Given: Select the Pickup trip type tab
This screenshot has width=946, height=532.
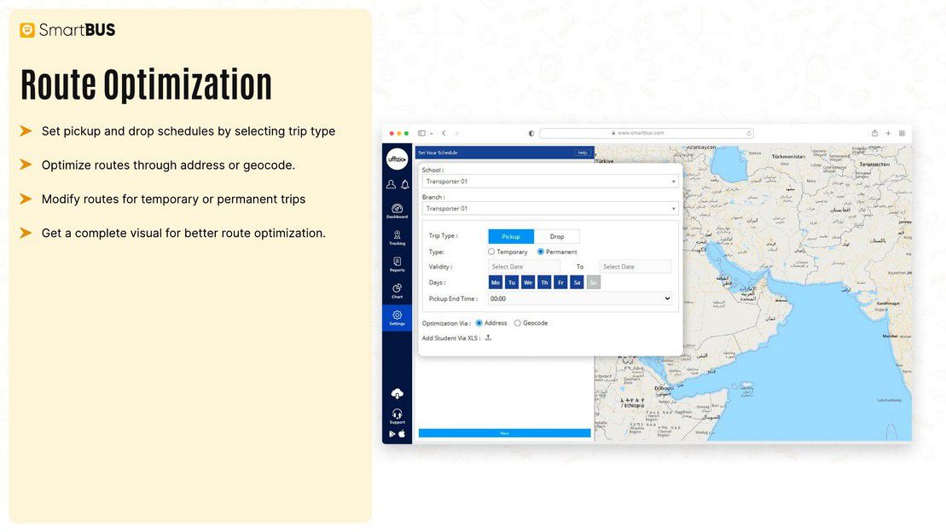Looking at the screenshot, I should pos(511,236).
